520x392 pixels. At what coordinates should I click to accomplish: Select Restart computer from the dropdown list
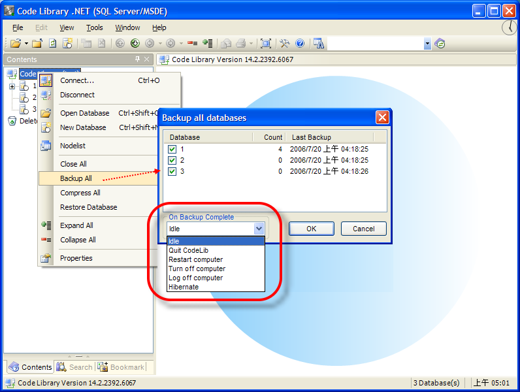[x=216, y=259]
